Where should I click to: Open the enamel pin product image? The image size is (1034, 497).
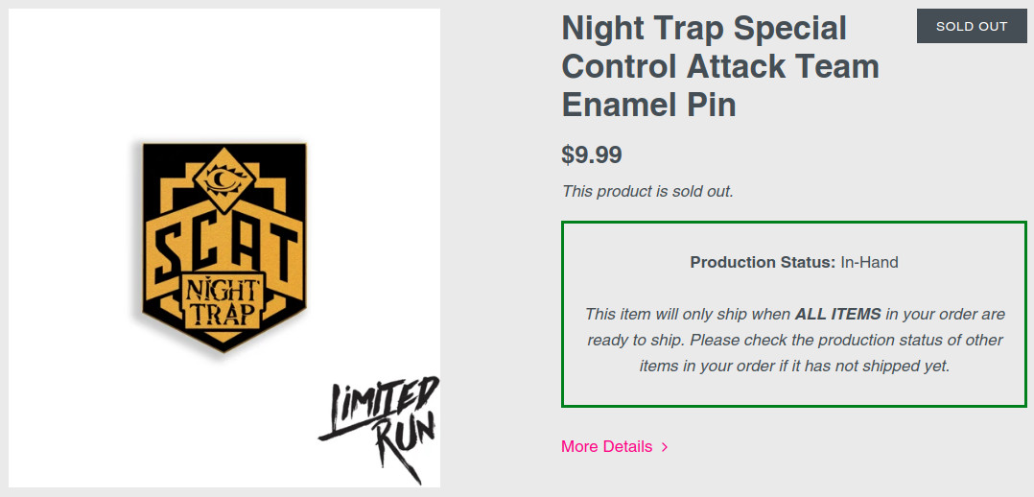(224, 248)
